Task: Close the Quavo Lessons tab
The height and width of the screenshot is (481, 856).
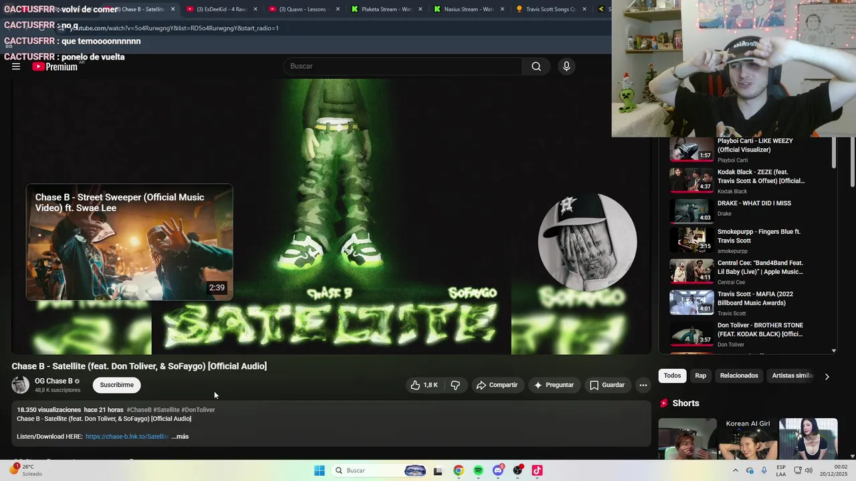Action: (x=338, y=9)
